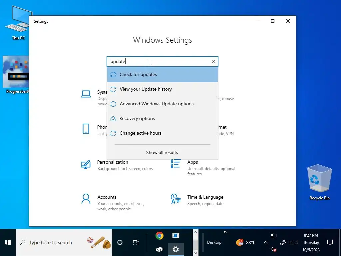Clear the search box with X
This screenshot has width=341, height=256.
click(213, 62)
